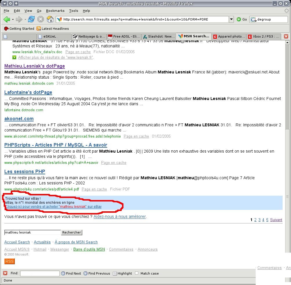291x285 pixels.
Task: Open the Lafontaine's dotPage result
Action: click(28, 92)
